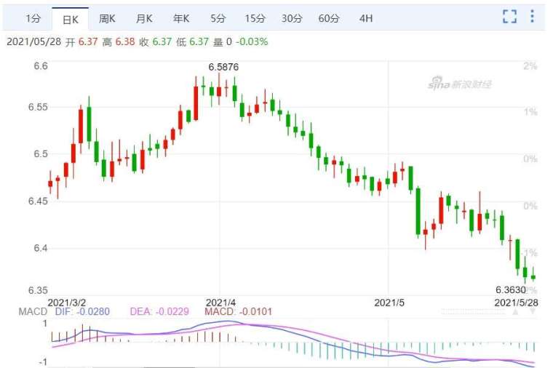553x368 pixels.
Task: Switch to the 月K monthly chart tab
Action: [x=144, y=18]
